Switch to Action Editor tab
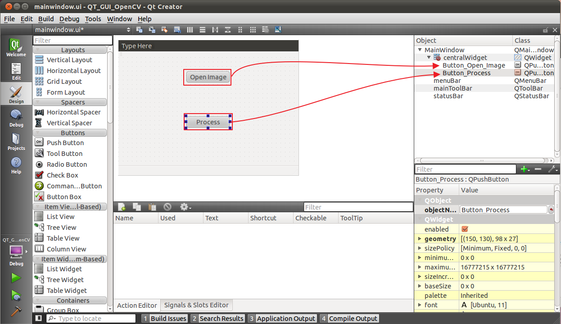The height and width of the screenshot is (324, 561). 137,305
